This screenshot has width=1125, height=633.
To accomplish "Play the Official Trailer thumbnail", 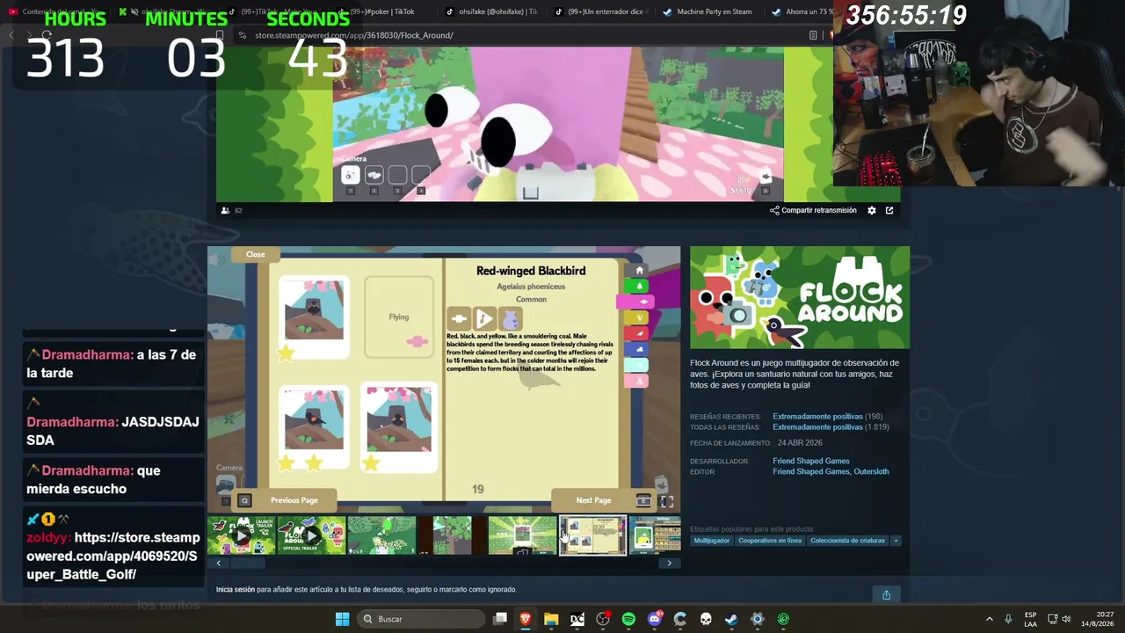I will pos(312,535).
